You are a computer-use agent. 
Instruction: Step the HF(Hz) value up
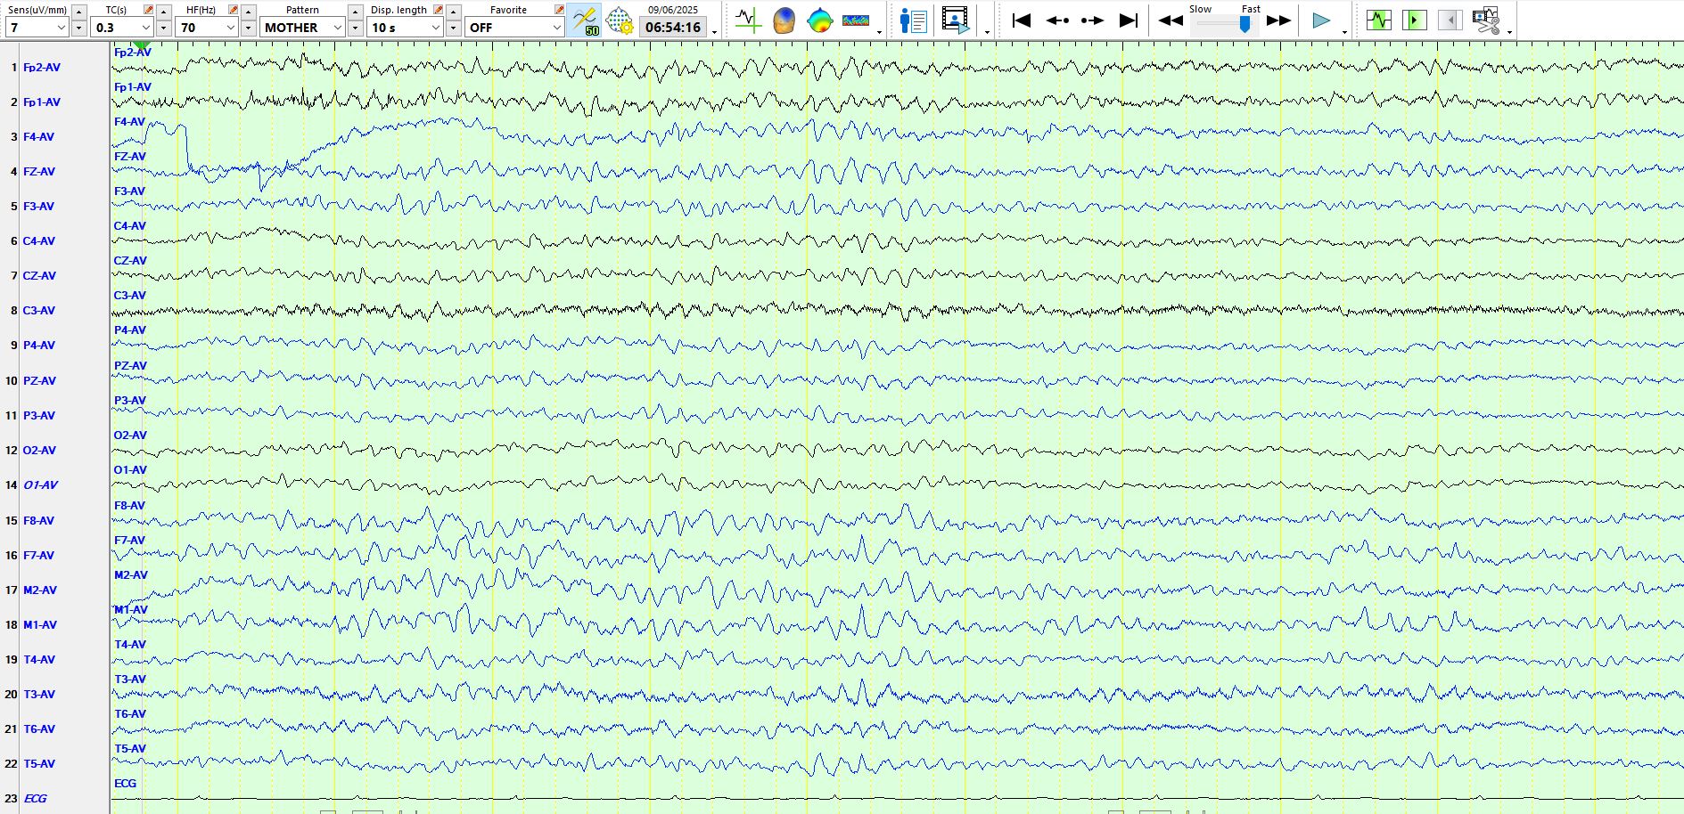(x=249, y=12)
